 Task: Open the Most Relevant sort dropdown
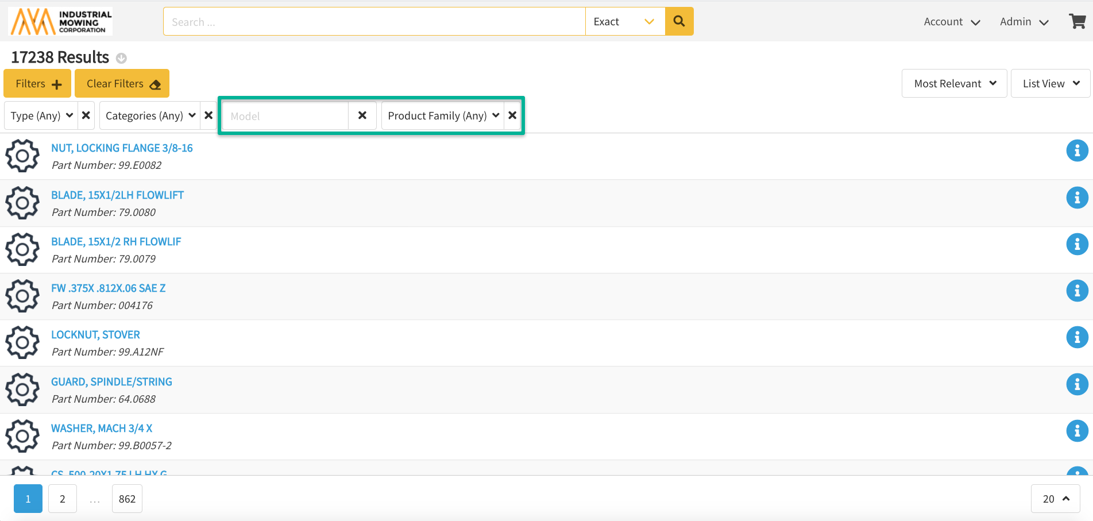954,83
